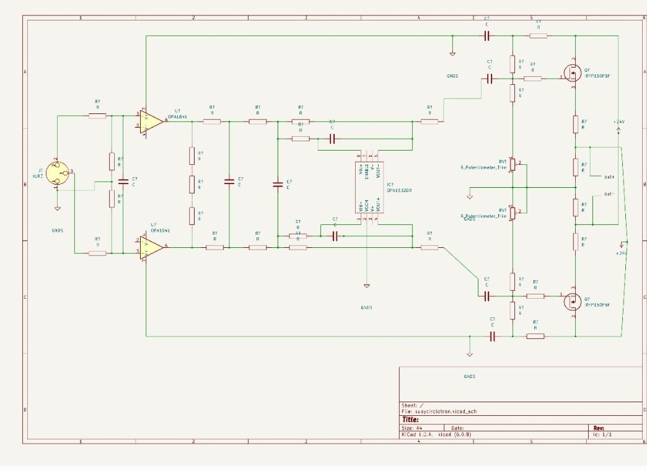Select the J? reference of the XLR connector
The width and height of the screenshot is (647, 471).
click(x=40, y=170)
